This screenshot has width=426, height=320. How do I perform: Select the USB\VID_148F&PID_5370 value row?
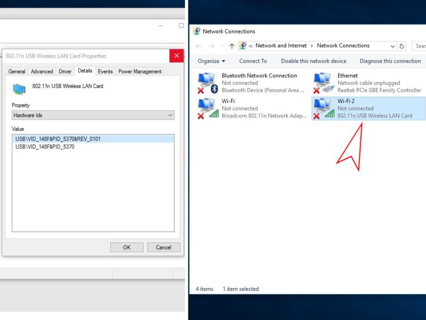coord(45,147)
